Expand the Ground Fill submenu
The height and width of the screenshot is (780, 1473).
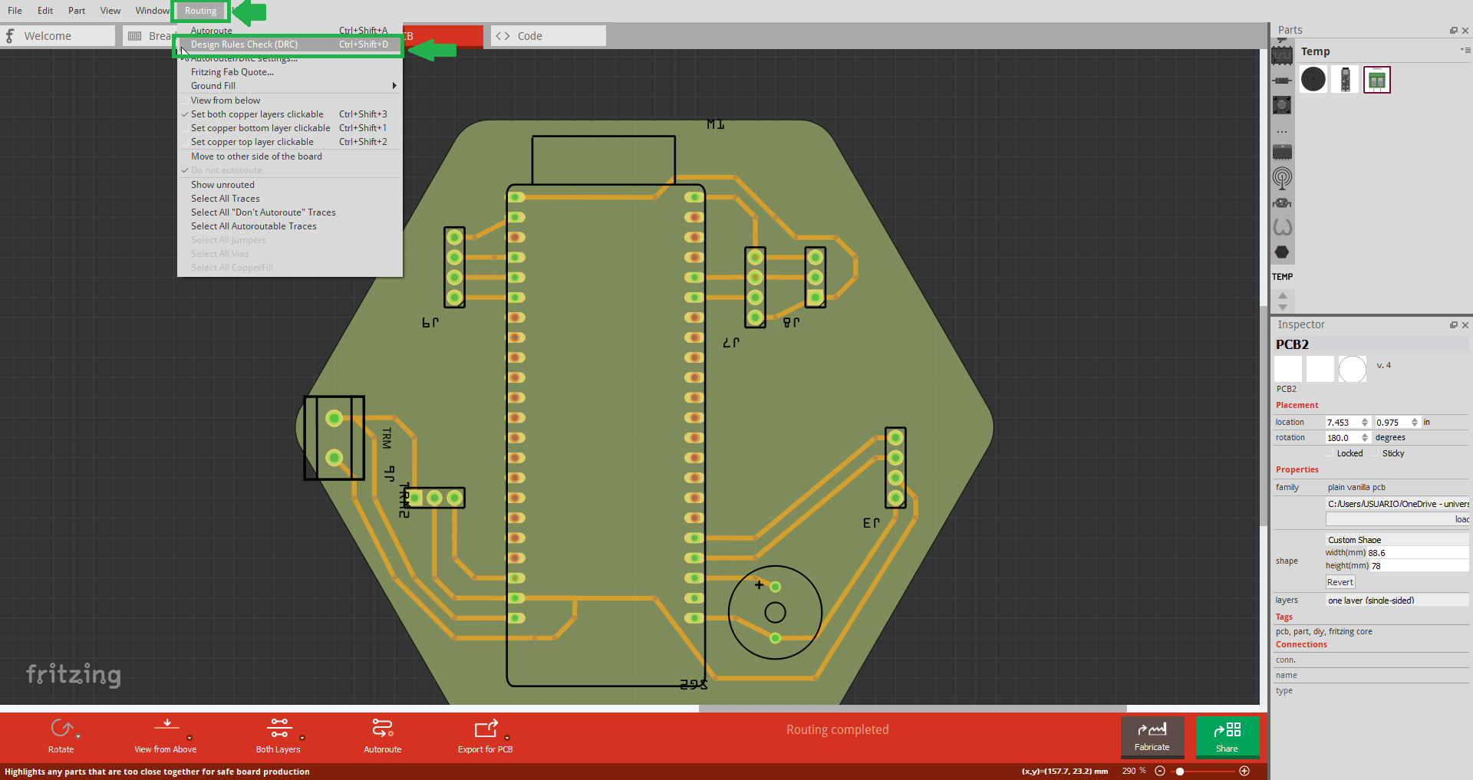[x=289, y=86]
